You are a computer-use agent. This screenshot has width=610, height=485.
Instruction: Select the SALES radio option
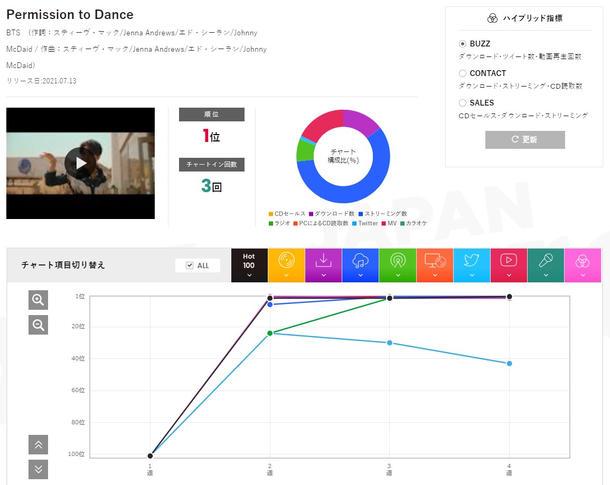pyautogui.click(x=463, y=102)
